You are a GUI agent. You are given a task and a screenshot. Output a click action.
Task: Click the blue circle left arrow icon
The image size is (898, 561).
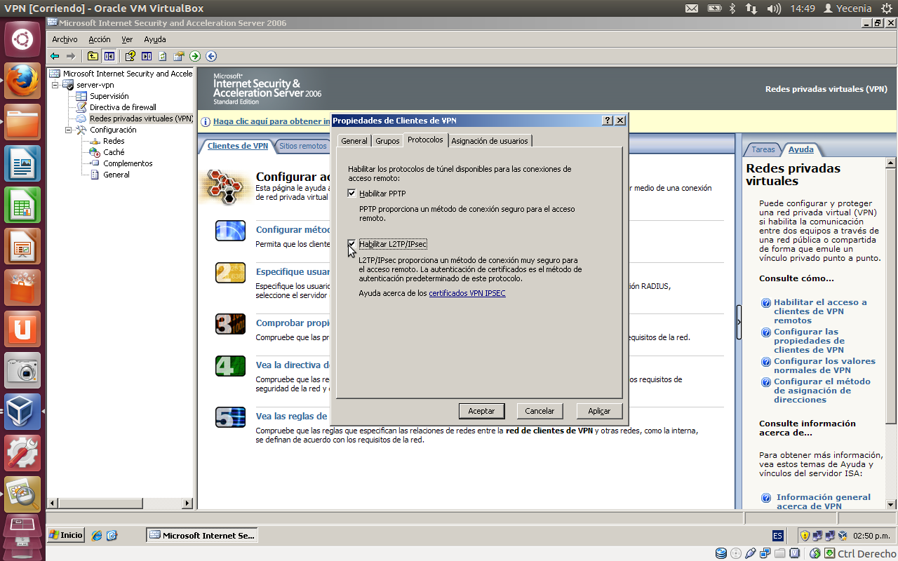[211, 56]
